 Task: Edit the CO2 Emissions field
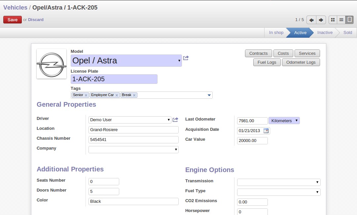tap(252, 202)
